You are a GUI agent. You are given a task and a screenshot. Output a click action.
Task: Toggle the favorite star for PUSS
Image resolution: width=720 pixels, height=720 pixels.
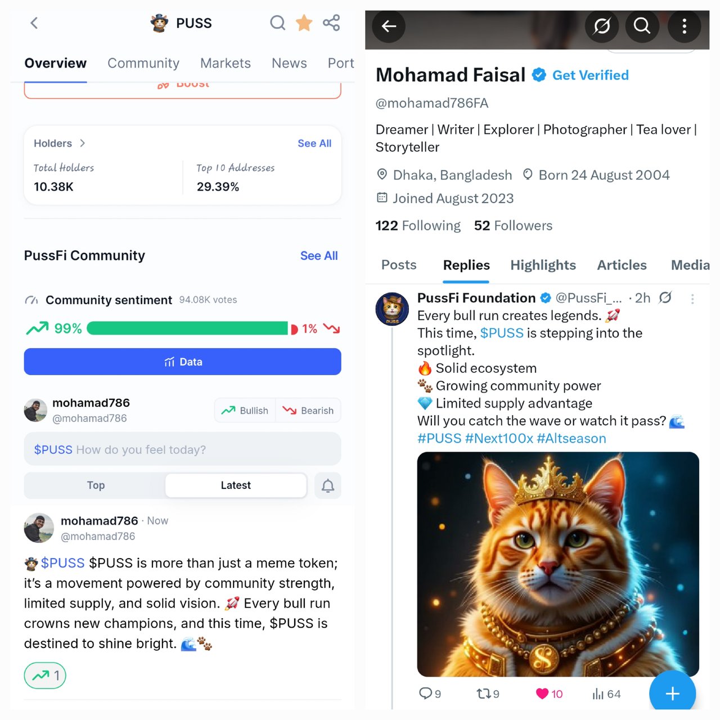click(x=304, y=23)
